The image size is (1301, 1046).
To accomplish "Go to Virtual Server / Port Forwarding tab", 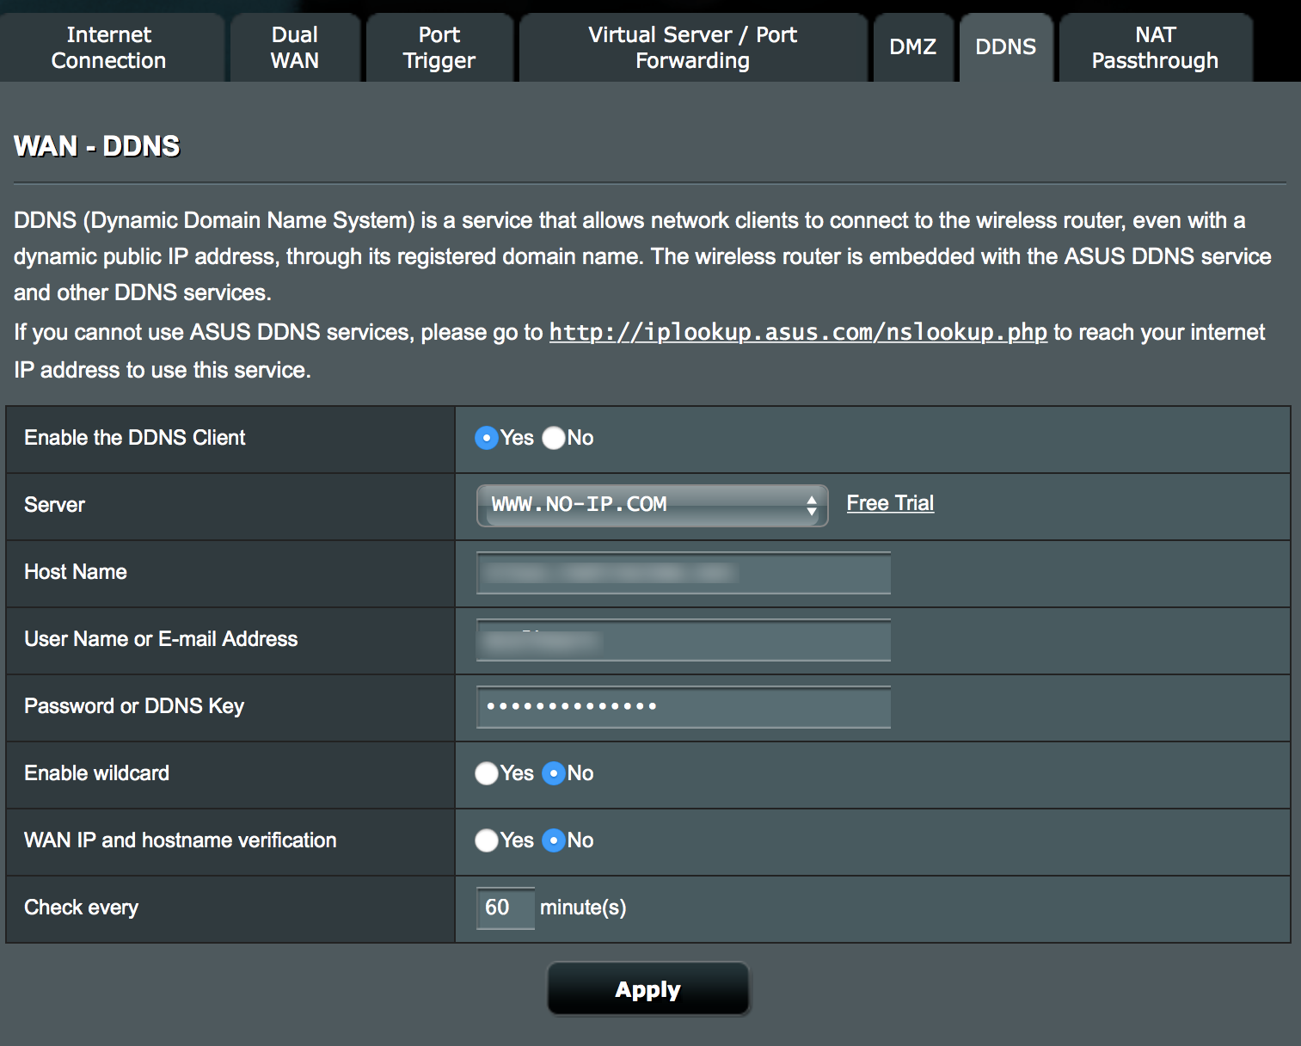I will point(693,47).
